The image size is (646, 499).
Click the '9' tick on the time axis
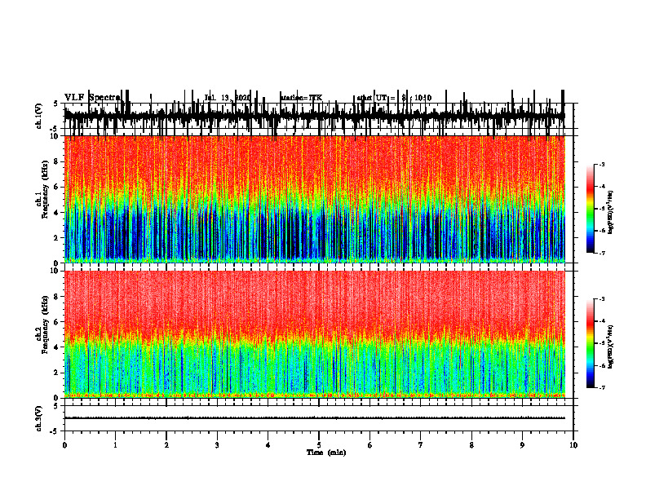[x=522, y=445]
